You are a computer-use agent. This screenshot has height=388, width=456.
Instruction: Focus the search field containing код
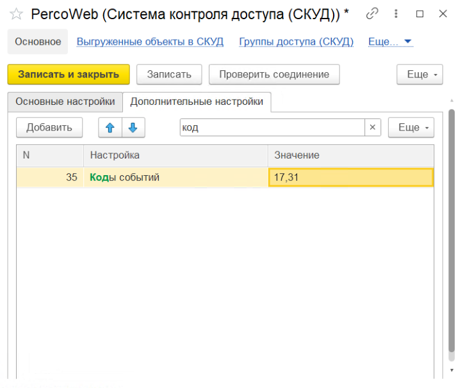pyautogui.click(x=272, y=127)
